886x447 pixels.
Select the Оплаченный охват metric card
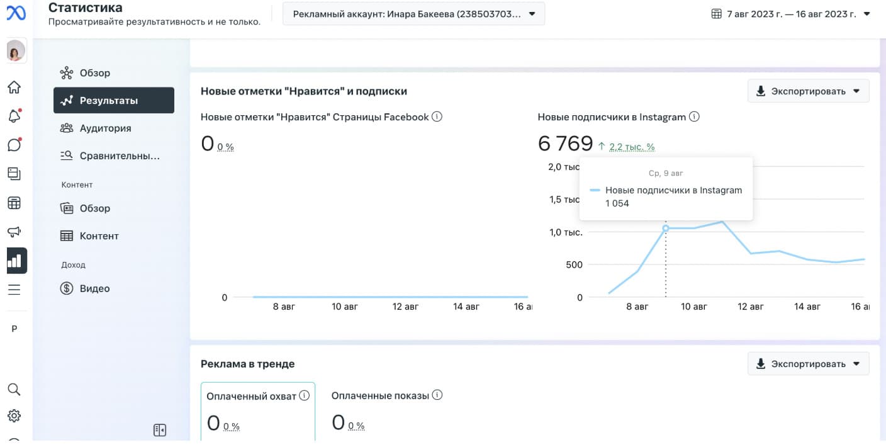coord(258,411)
